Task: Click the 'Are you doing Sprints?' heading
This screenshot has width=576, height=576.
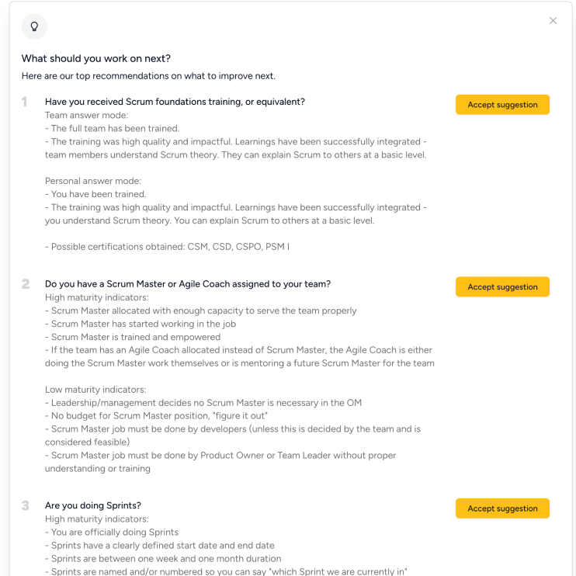Action: (93, 505)
